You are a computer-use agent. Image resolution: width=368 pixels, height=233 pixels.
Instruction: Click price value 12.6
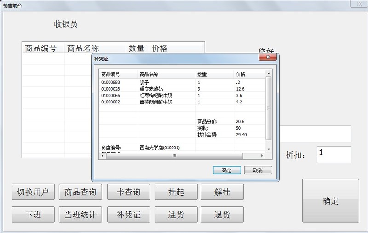click(240, 89)
